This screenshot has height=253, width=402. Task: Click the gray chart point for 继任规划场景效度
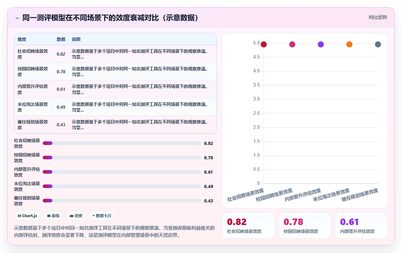point(378,44)
